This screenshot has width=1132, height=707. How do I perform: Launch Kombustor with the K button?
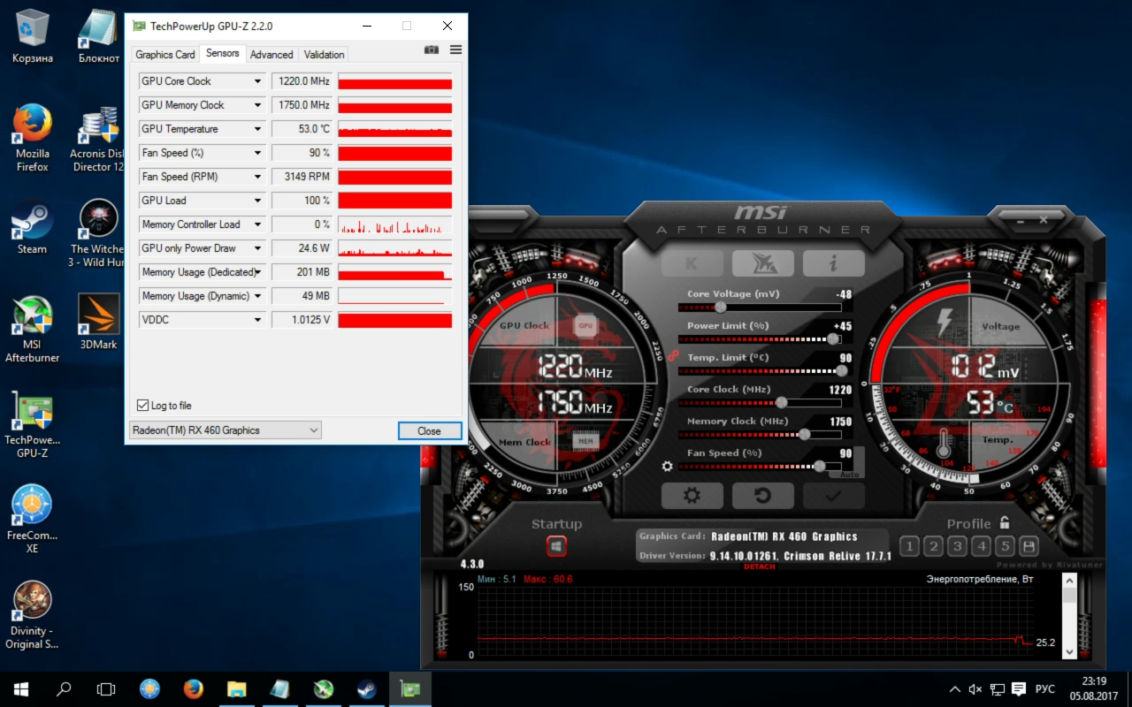click(692, 263)
